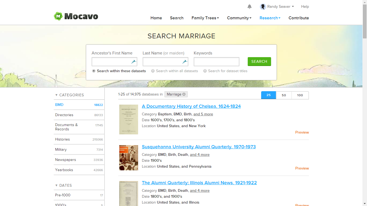Preview Susquehanna University Alumni Quarterly

(x=302, y=168)
